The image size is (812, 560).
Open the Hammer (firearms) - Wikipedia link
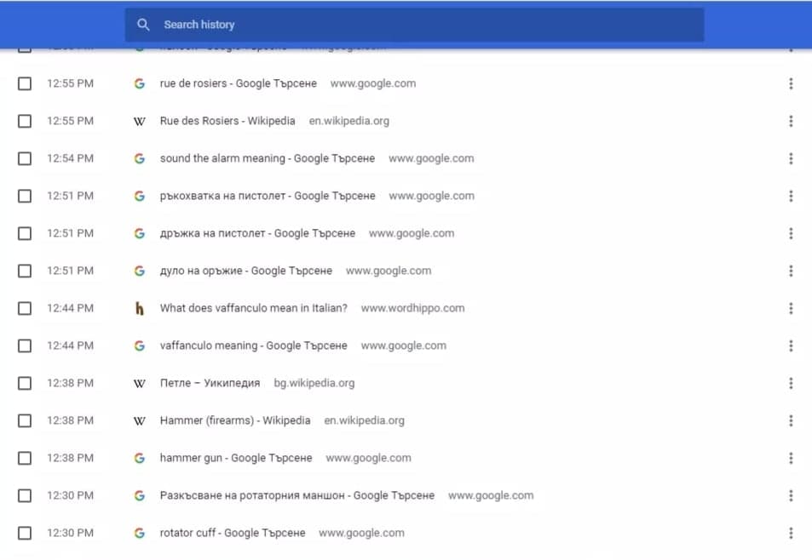click(235, 420)
